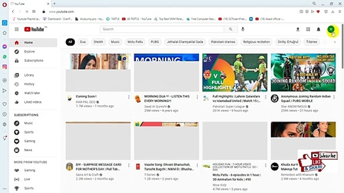The height and width of the screenshot is (193, 344).
Task: Open News channel under Subscriptions
Action: (33, 150)
